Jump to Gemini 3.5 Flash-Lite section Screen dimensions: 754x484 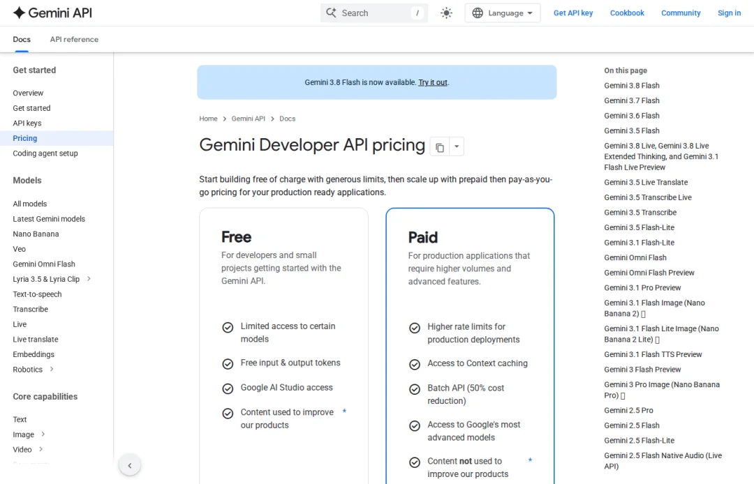639,227
